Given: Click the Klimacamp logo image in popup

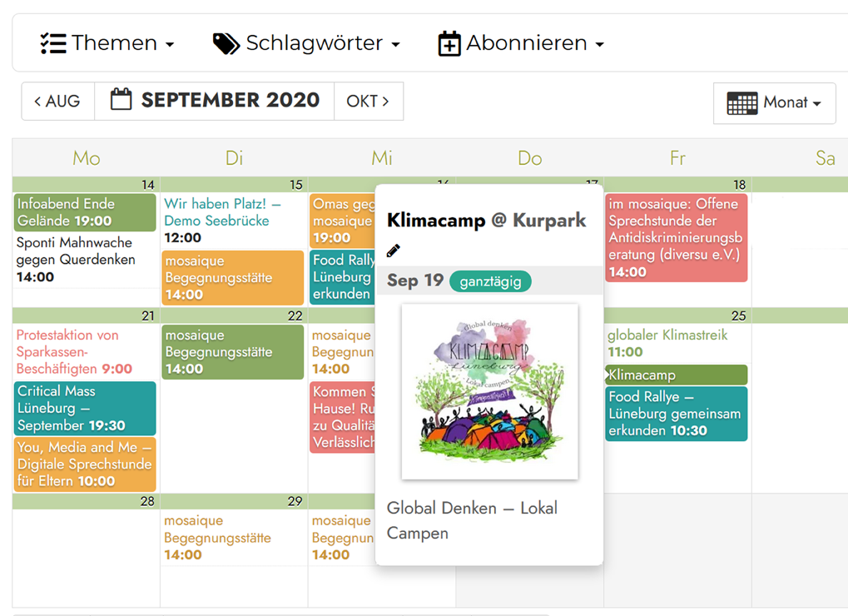Looking at the screenshot, I should pyautogui.click(x=489, y=391).
